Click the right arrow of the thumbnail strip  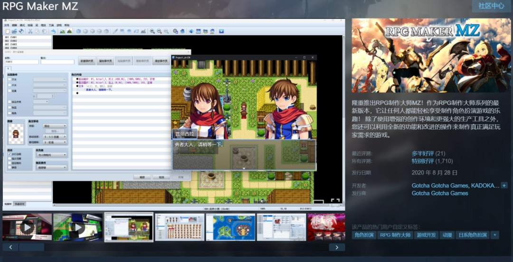337,247
